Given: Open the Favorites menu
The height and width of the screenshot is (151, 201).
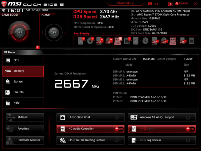Looking at the screenshot, I should coord(25,129).
